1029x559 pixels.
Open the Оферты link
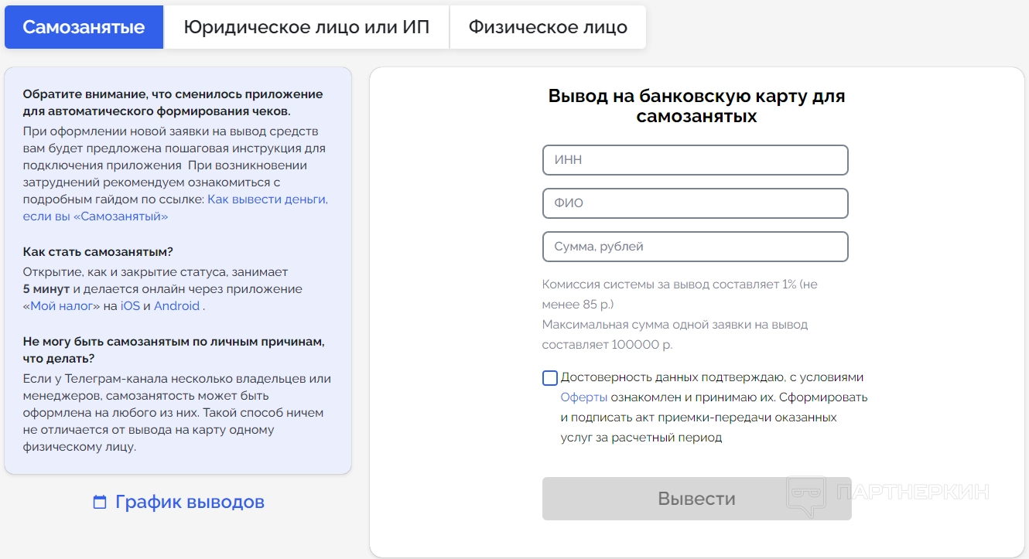(x=584, y=397)
